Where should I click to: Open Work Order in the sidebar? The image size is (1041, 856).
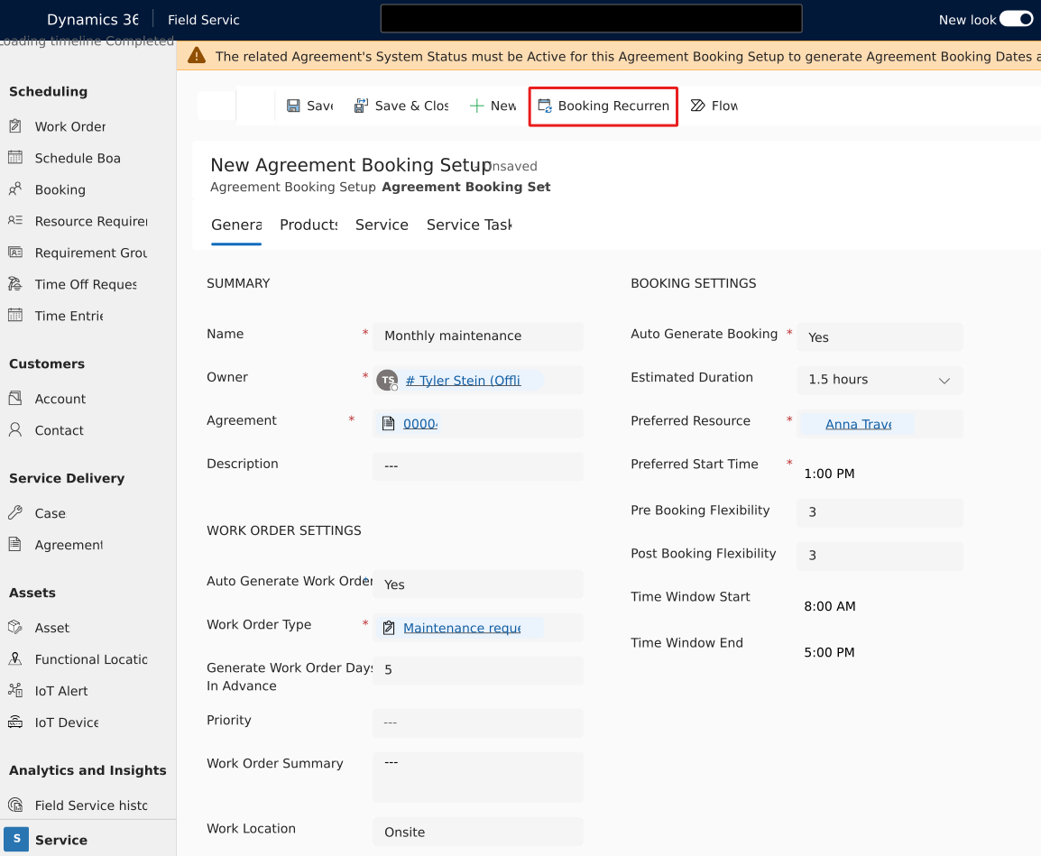tap(70, 126)
